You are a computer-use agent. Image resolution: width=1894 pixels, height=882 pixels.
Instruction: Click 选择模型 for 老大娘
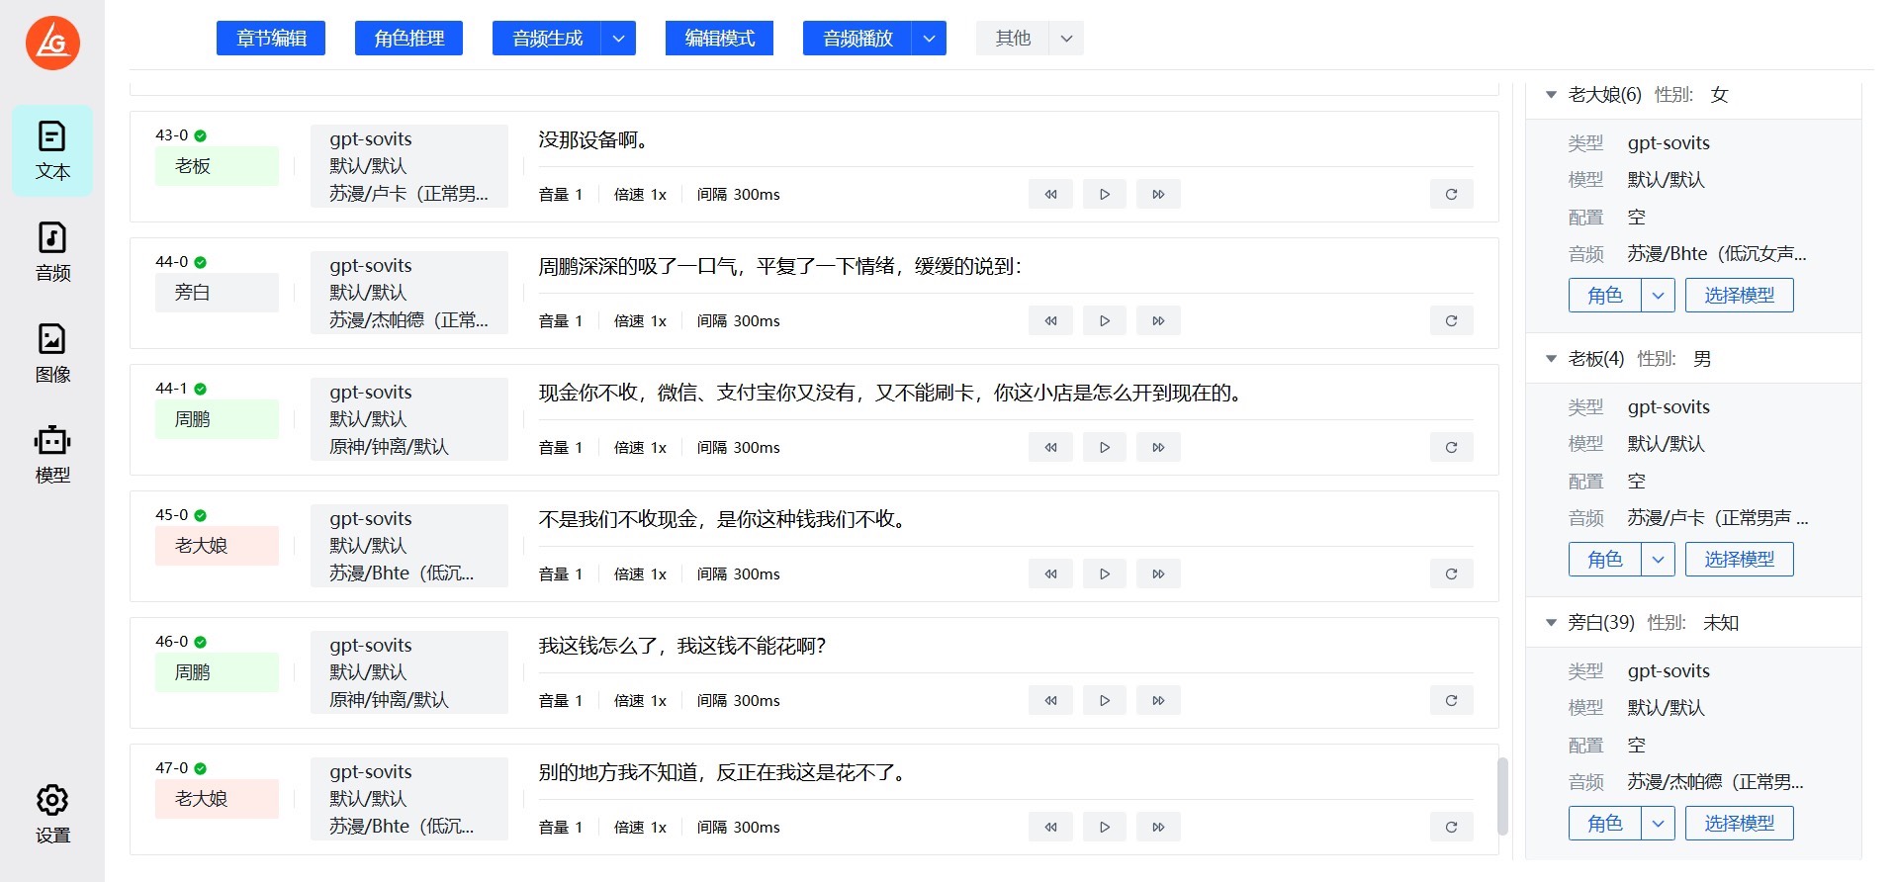click(1740, 296)
